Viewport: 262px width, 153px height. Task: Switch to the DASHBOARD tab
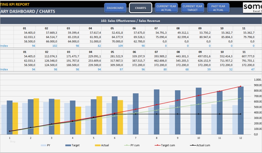point(115,8)
